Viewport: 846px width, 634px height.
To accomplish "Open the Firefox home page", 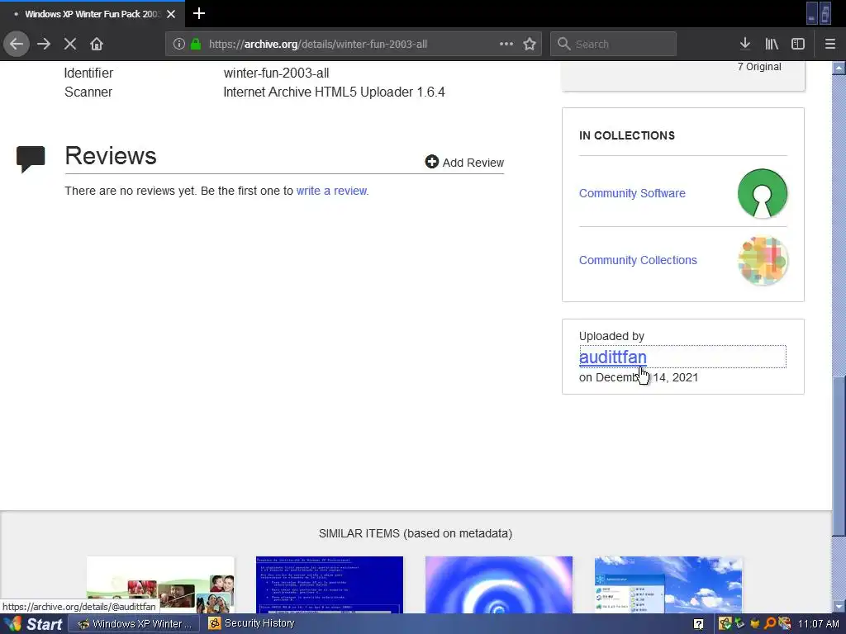I will coord(97,44).
